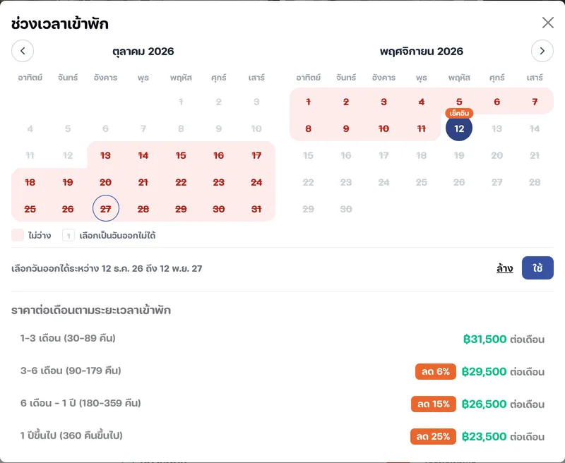This screenshot has width=565, height=463.
Task: Click the ใช้ apply button
Action: 537,268
